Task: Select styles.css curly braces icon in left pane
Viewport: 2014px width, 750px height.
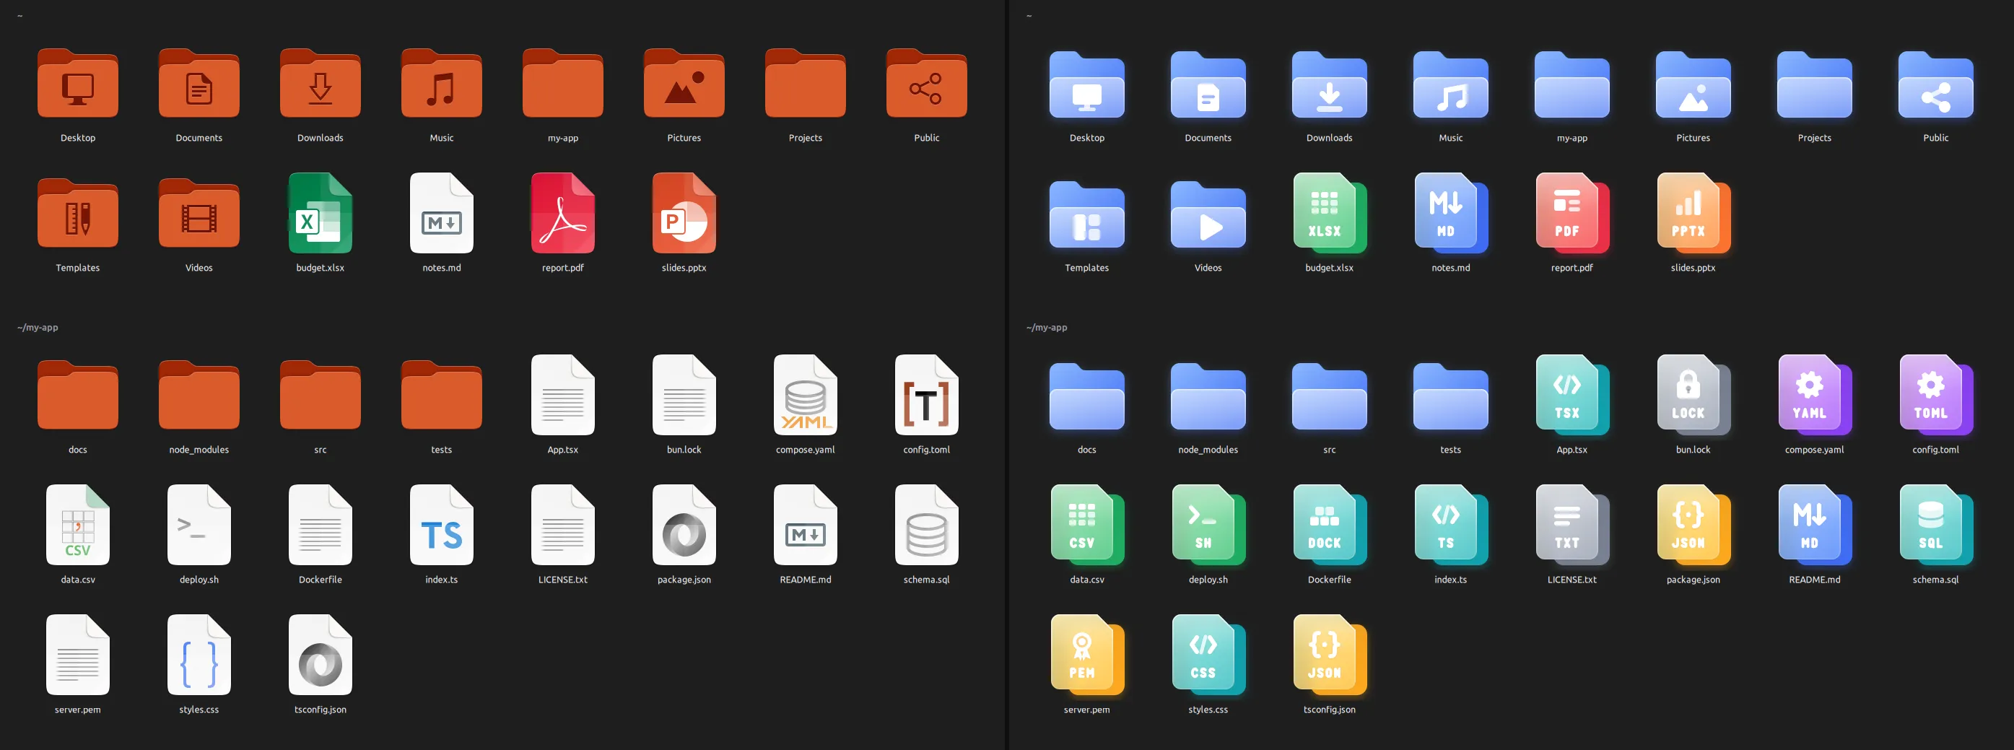Action: (199, 655)
